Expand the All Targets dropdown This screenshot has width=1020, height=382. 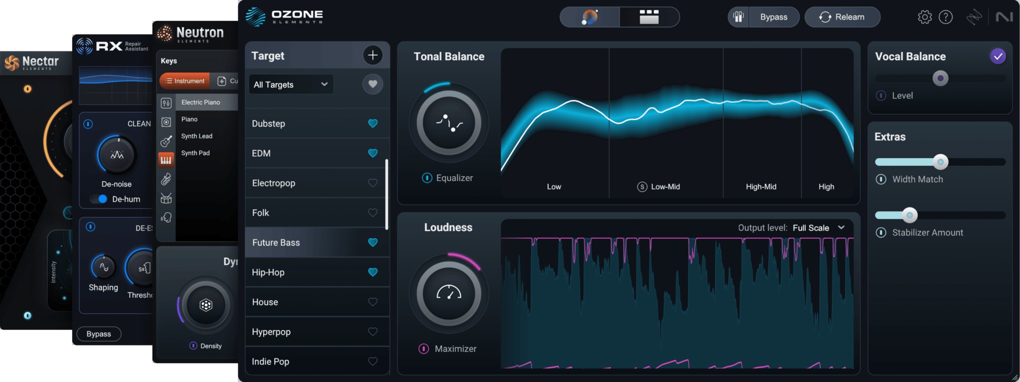[x=291, y=84]
